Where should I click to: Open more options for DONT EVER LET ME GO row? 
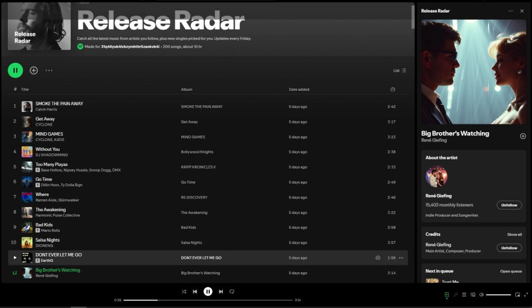point(401,258)
